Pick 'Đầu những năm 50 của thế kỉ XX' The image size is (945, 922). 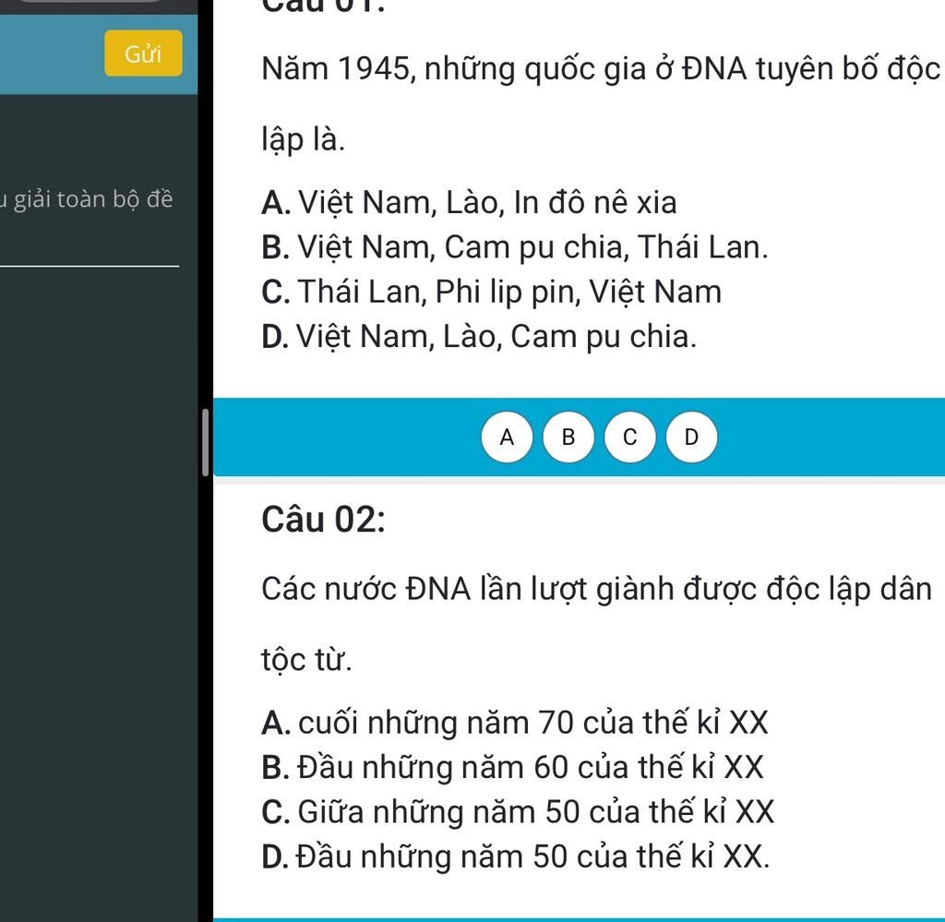click(x=515, y=857)
